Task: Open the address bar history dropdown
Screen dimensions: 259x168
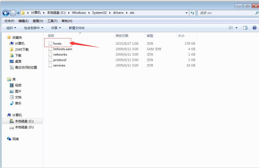Action: coord(186,13)
